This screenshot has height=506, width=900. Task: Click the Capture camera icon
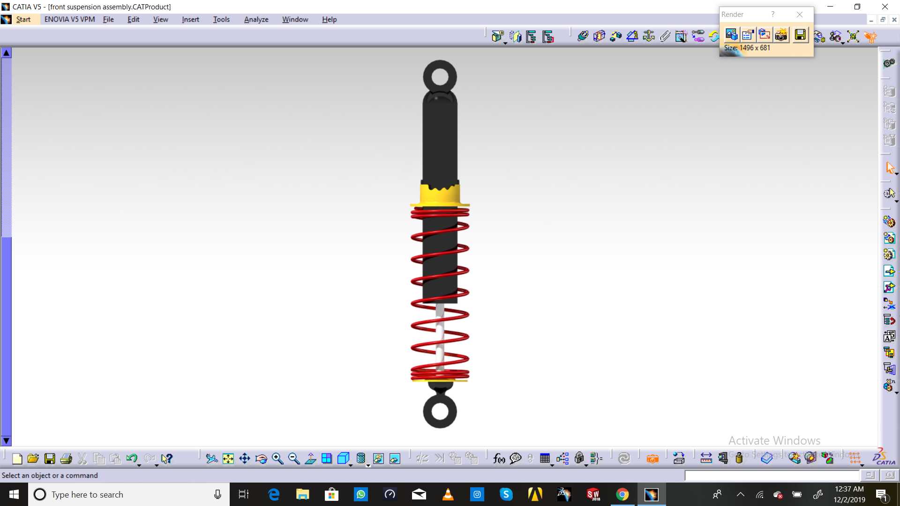(652, 459)
